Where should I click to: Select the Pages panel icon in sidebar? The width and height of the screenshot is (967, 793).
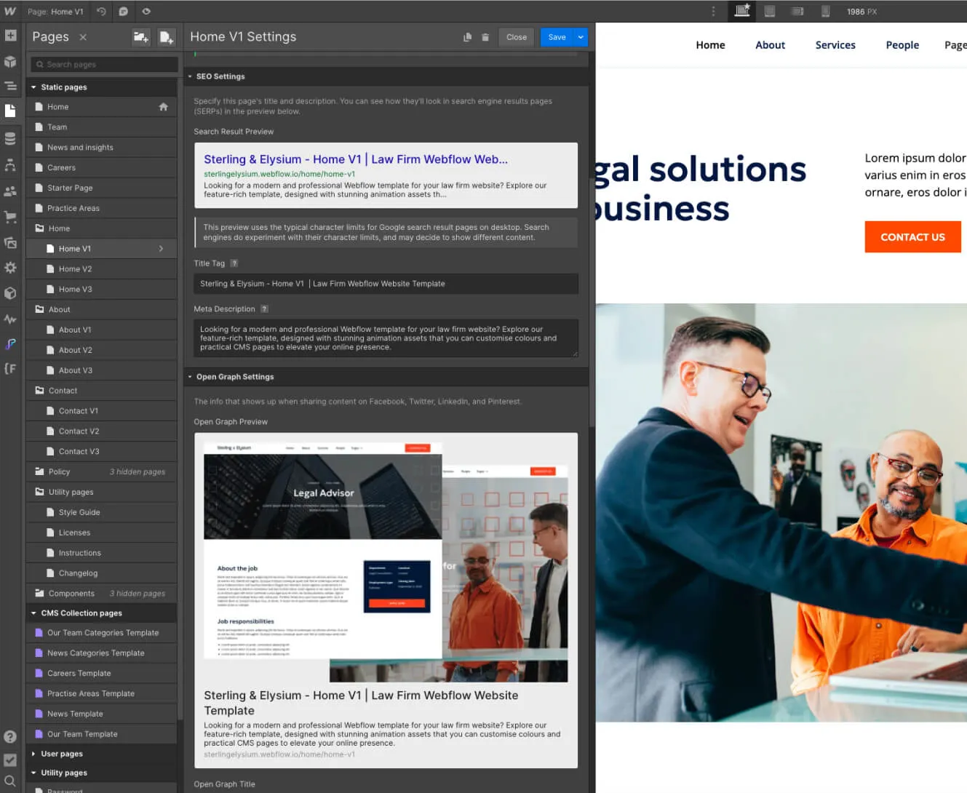(10, 111)
